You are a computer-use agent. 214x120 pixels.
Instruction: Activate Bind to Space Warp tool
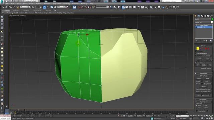[18, 7]
